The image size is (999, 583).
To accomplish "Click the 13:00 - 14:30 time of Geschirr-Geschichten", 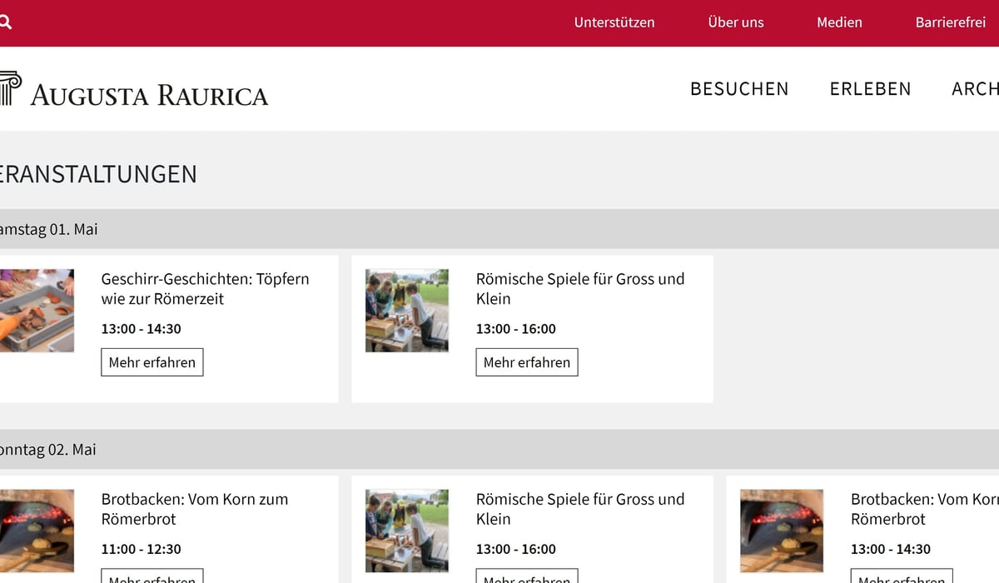I will [142, 329].
